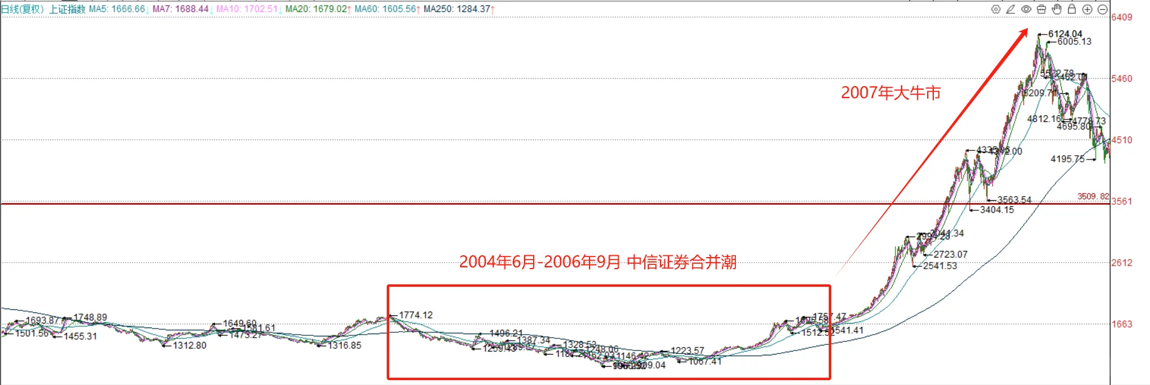This screenshot has height=385, width=1150.
Task: Click the 3509.82 horizontal line value
Action: [x=1093, y=196]
